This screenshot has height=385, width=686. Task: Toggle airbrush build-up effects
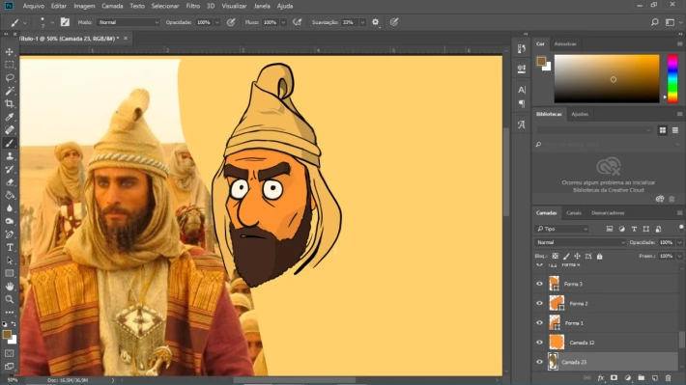pos(297,22)
